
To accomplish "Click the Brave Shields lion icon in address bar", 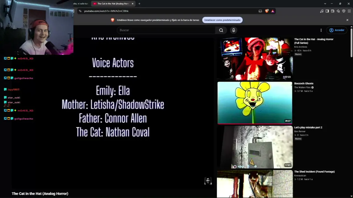I will tap(267, 11).
